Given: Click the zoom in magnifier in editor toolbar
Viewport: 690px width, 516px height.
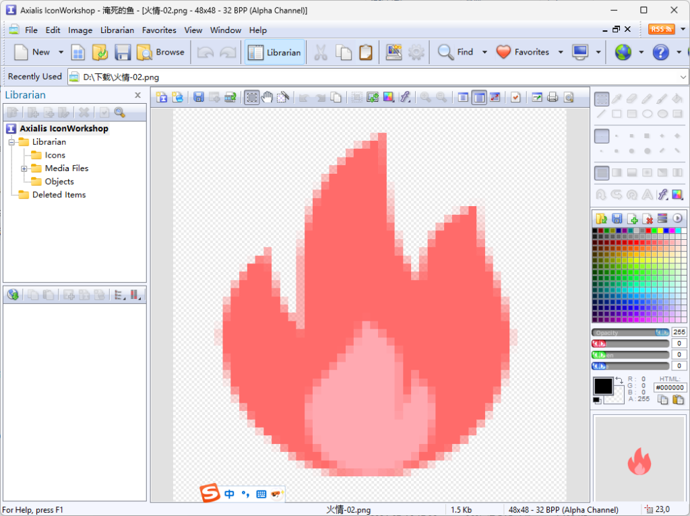Looking at the screenshot, I should 426,97.
